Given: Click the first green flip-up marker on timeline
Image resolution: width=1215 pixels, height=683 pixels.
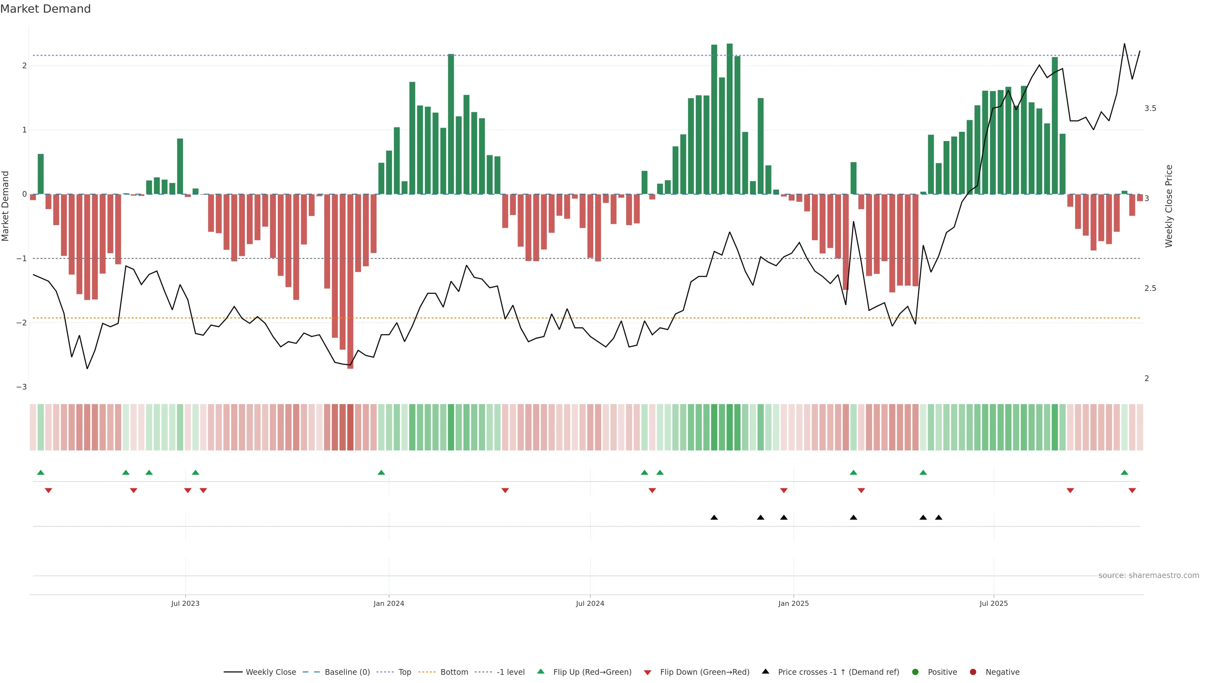Looking at the screenshot, I should tap(40, 472).
